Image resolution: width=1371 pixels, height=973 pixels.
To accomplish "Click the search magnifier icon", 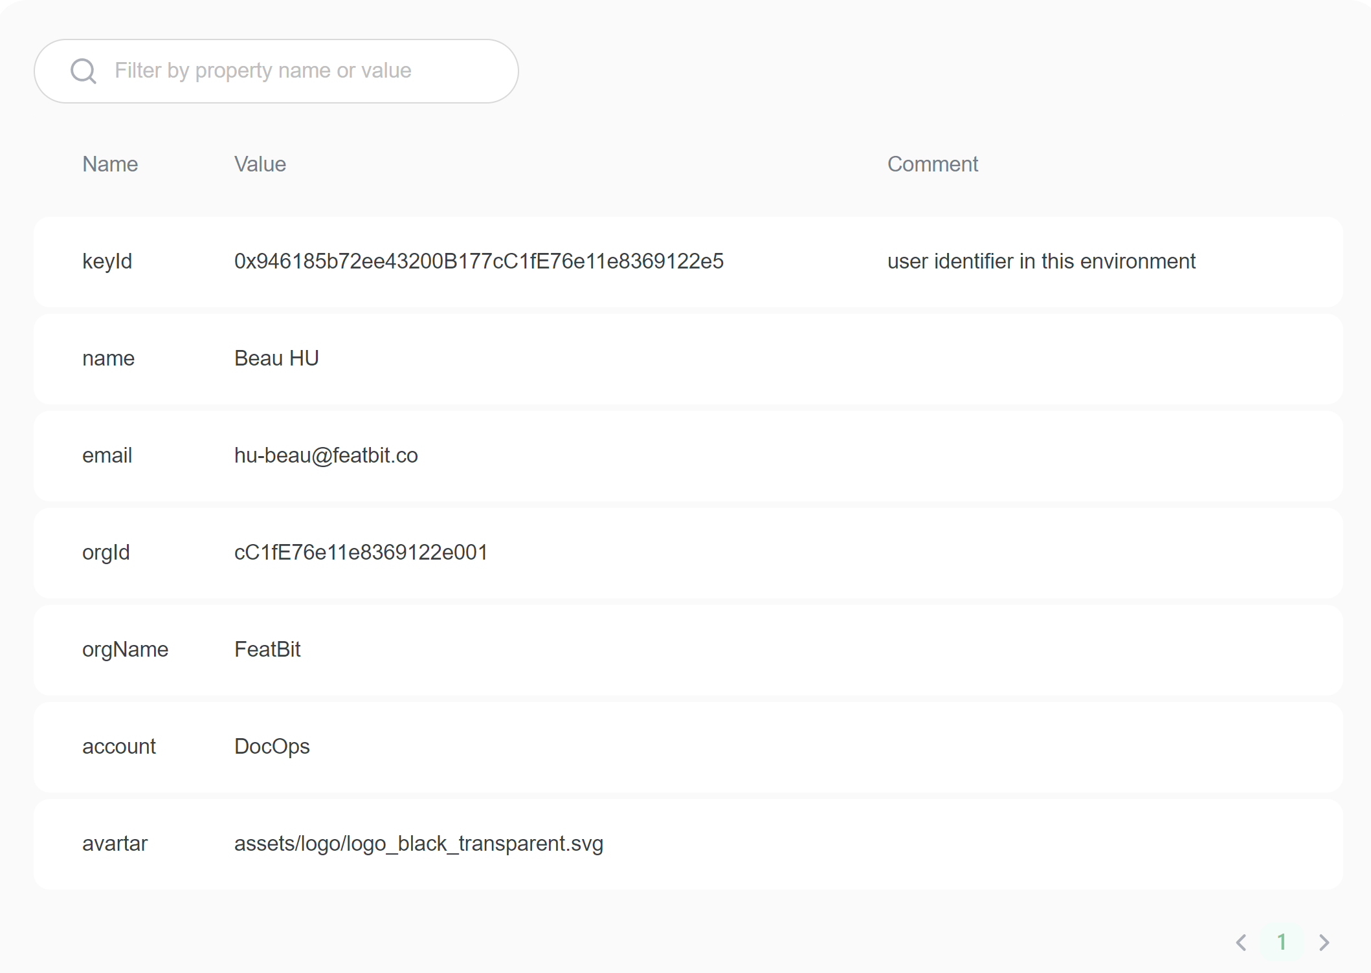I will coord(84,71).
